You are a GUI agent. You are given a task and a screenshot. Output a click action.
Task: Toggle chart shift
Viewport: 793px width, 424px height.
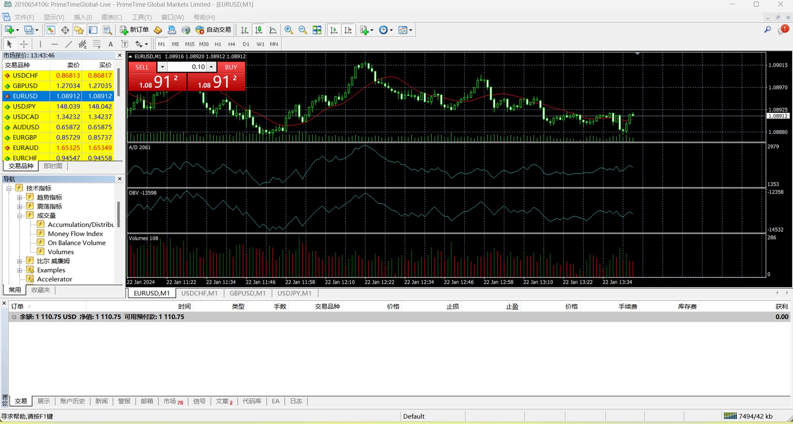(348, 30)
